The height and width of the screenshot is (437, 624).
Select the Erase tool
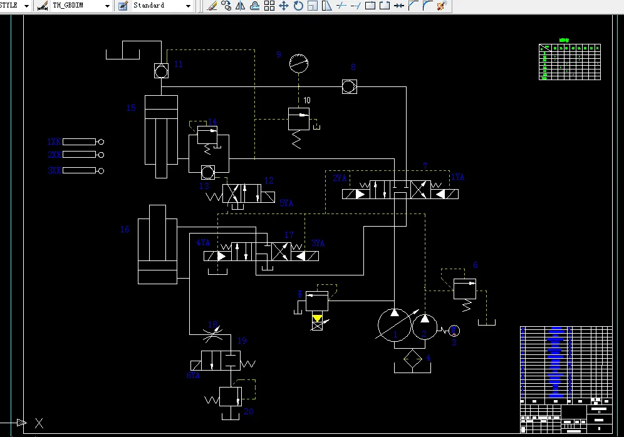click(212, 6)
